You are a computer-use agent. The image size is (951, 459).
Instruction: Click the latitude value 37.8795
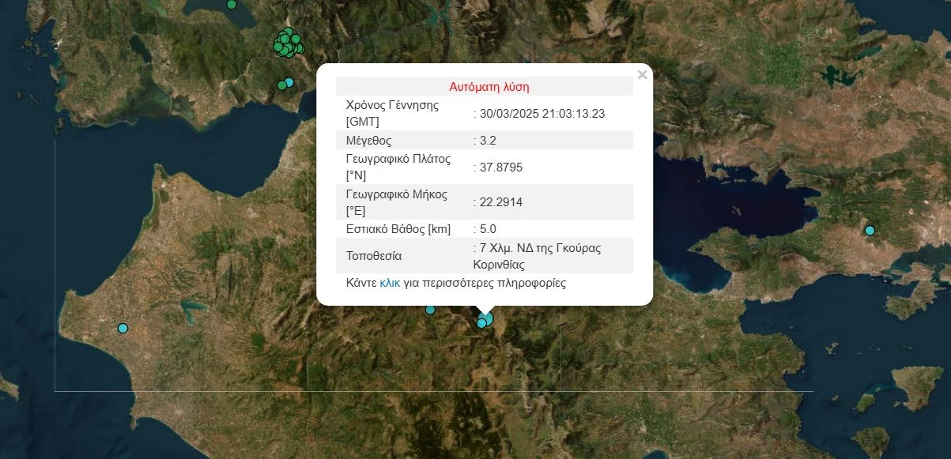(x=500, y=167)
